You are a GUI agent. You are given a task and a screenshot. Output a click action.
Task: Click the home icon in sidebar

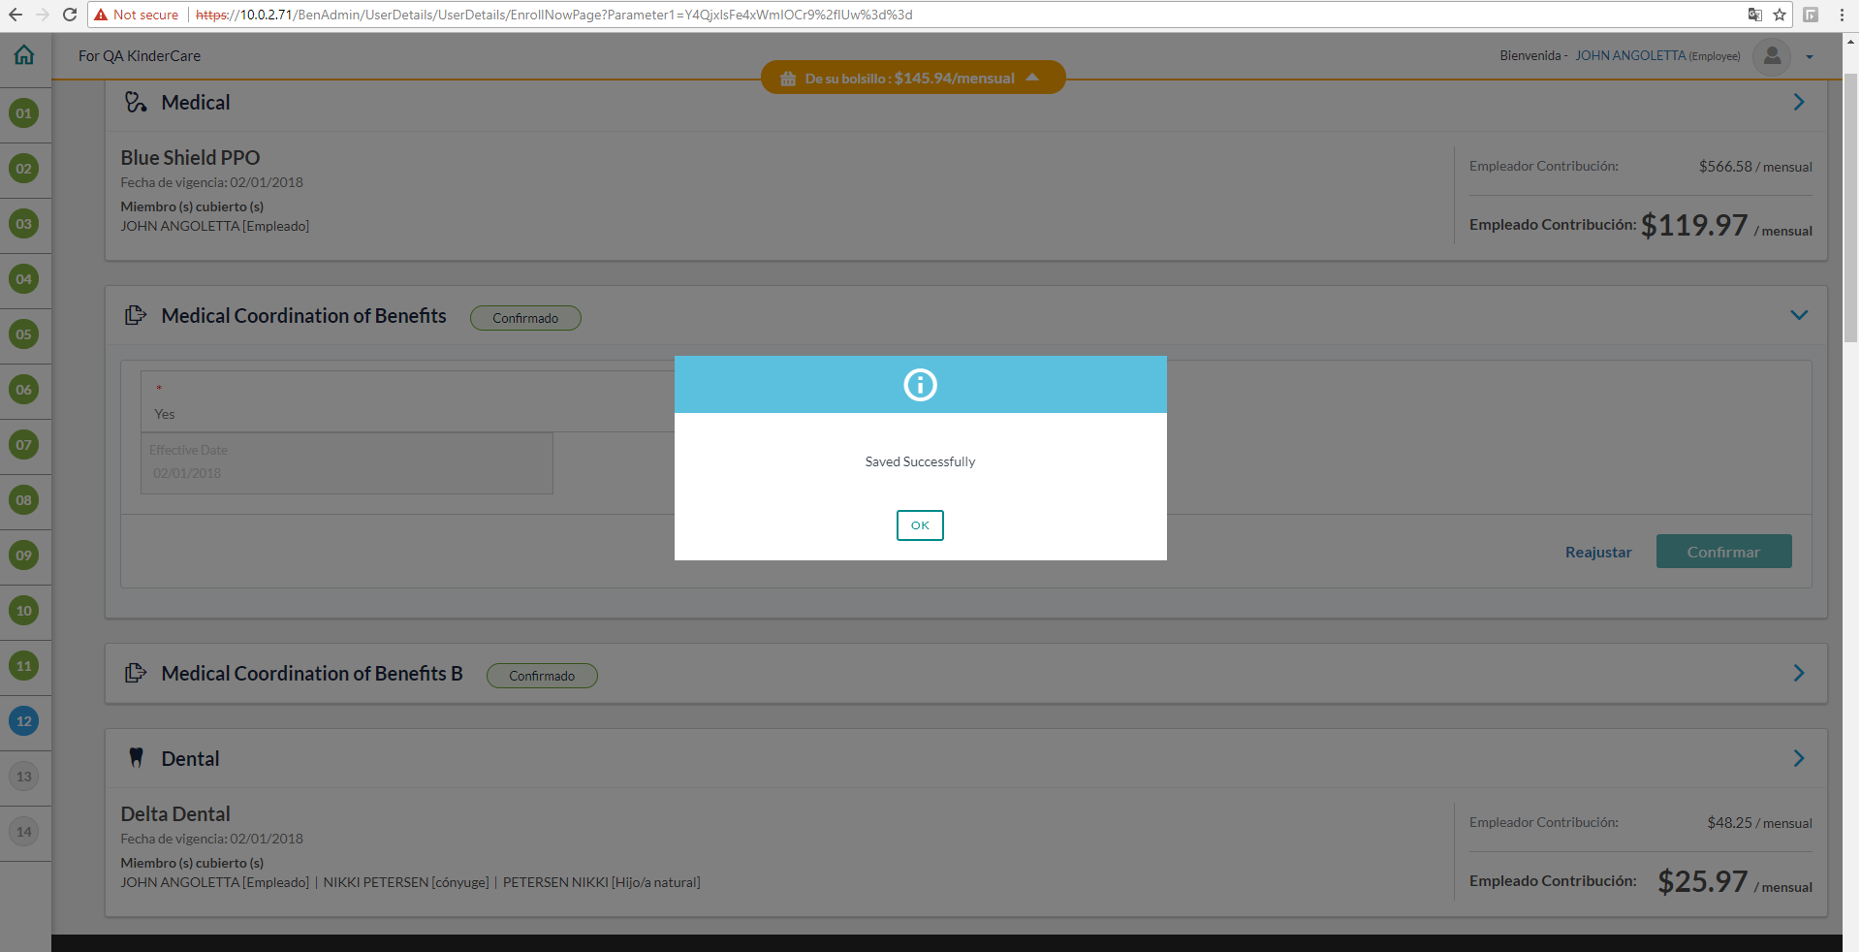24,55
